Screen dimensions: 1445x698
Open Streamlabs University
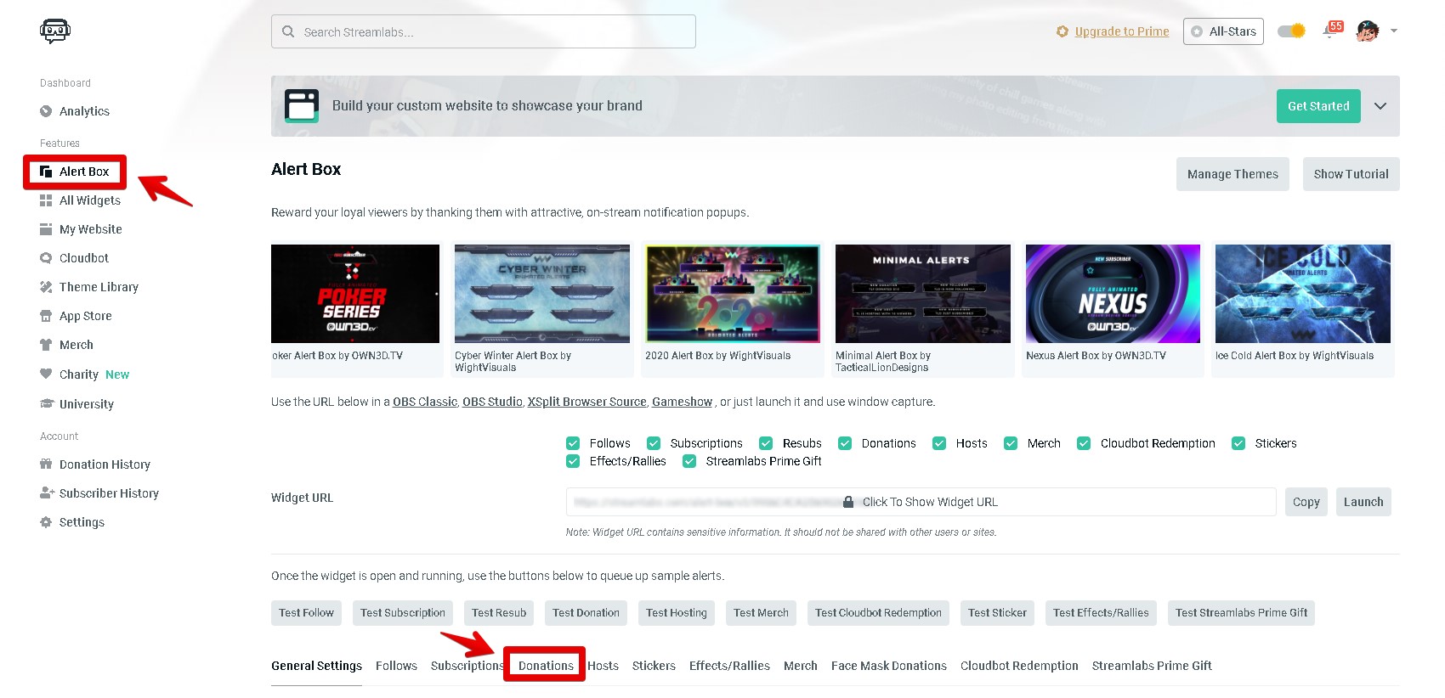point(76,404)
